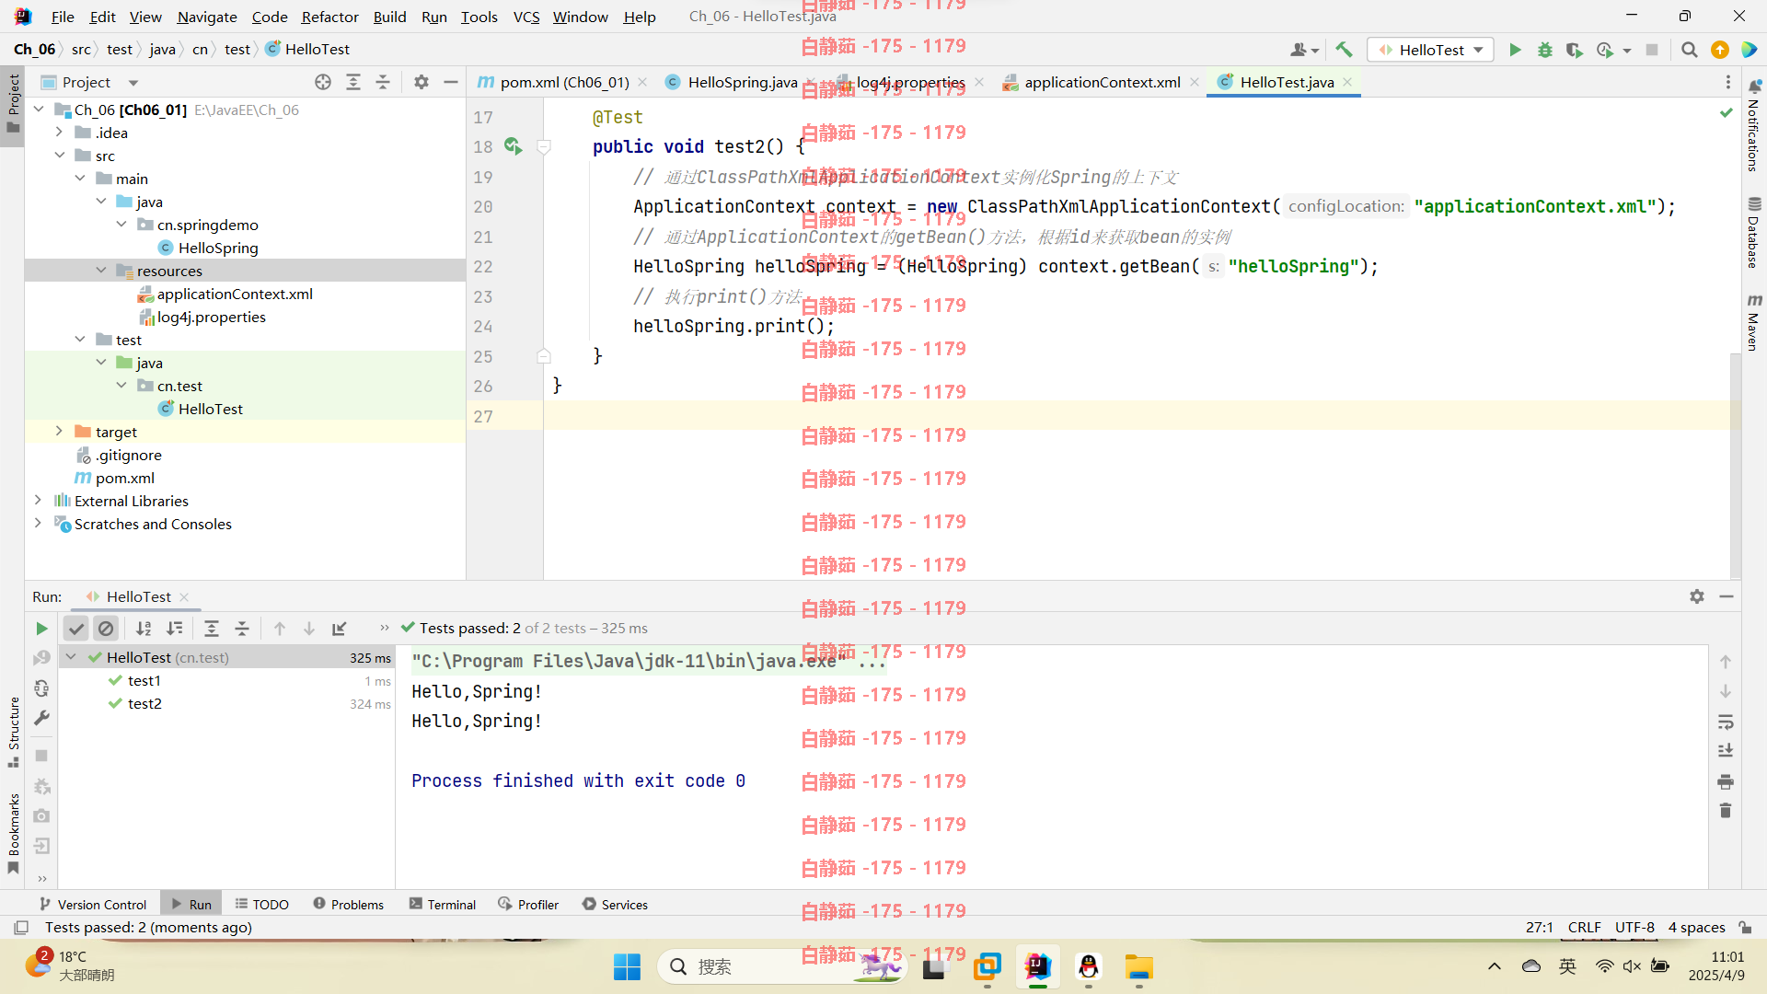Open File Explorer from taskbar
The width and height of the screenshot is (1767, 994).
[x=1138, y=966]
